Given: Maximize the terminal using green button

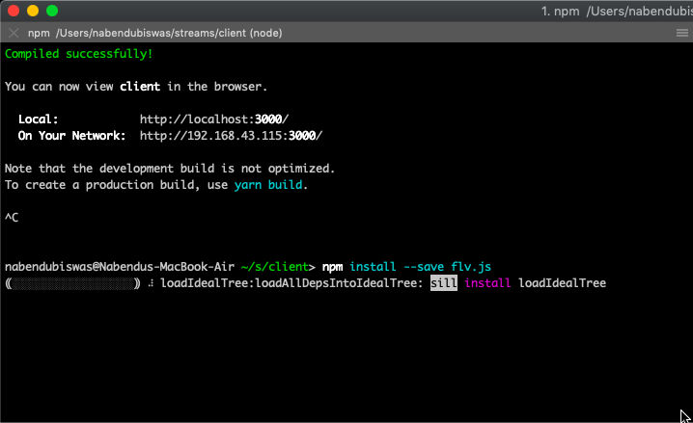Looking at the screenshot, I should (x=52, y=11).
